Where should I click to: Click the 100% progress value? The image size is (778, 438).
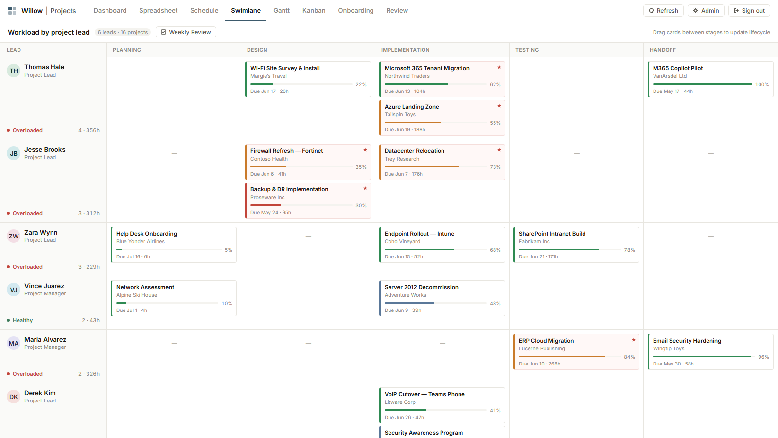pyautogui.click(x=762, y=85)
